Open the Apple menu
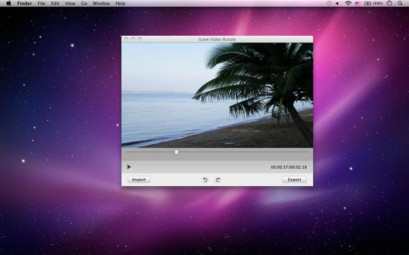 [x=9, y=4]
